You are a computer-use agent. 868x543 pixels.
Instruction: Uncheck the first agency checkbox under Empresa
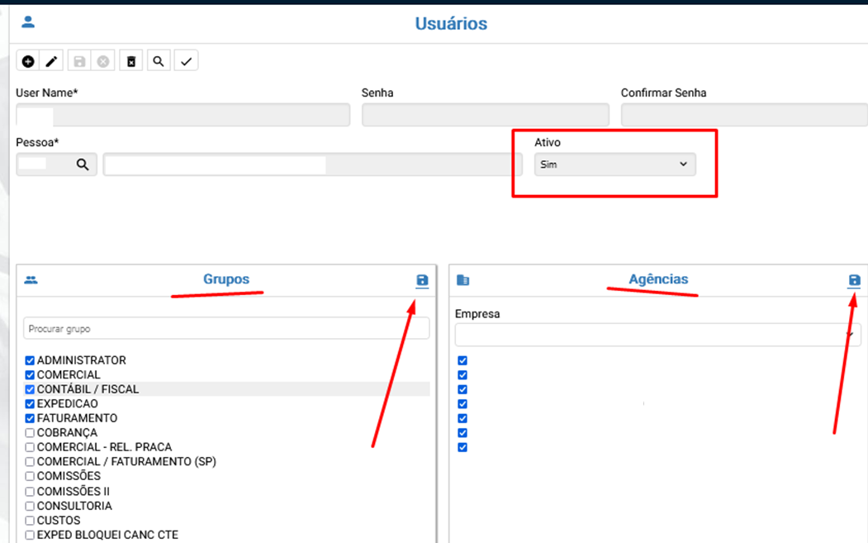click(462, 360)
